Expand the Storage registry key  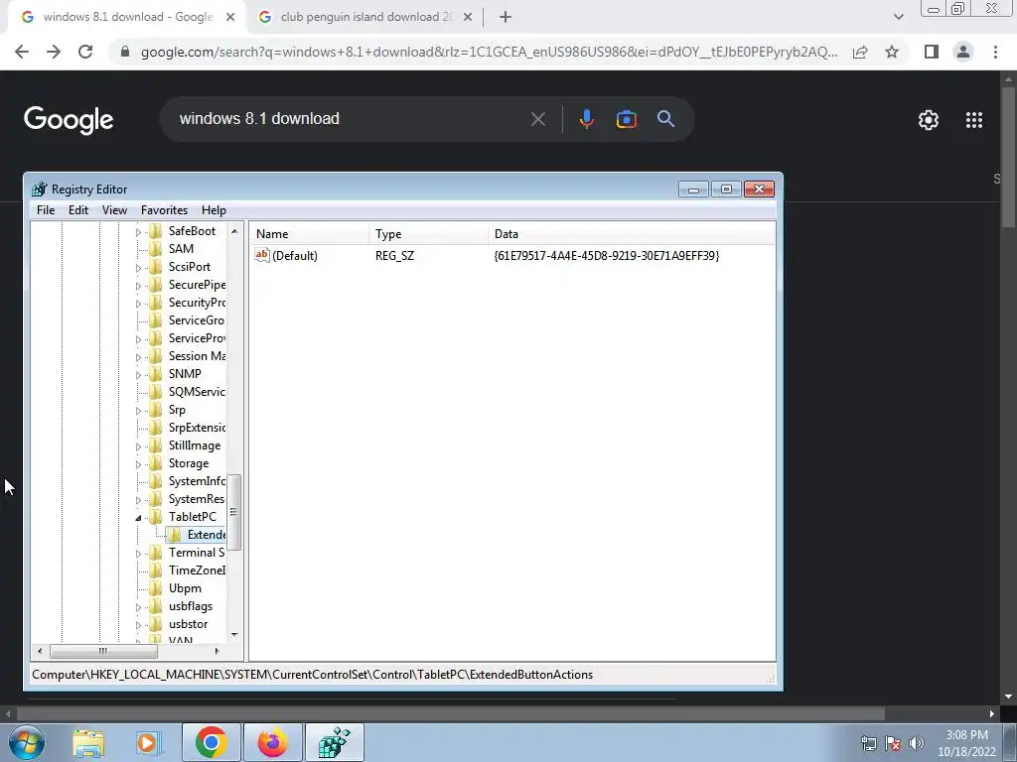pos(138,464)
